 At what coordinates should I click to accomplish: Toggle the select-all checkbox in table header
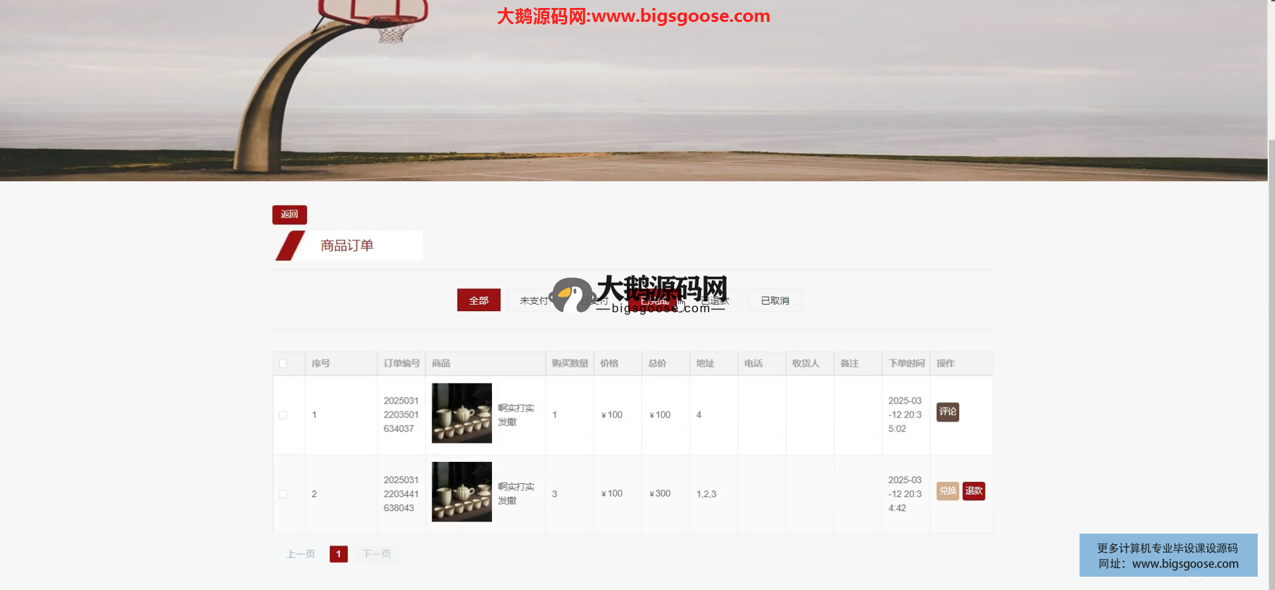[x=283, y=364]
